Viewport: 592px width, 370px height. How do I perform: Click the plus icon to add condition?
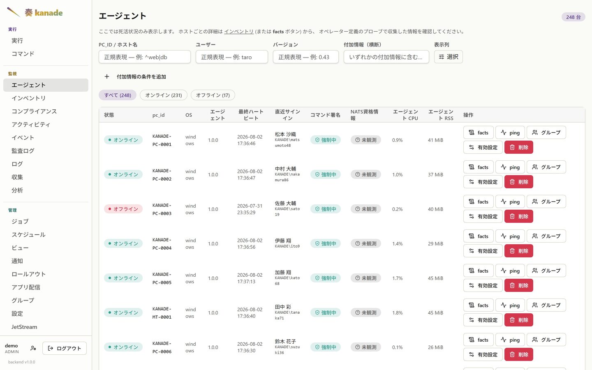point(107,76)
